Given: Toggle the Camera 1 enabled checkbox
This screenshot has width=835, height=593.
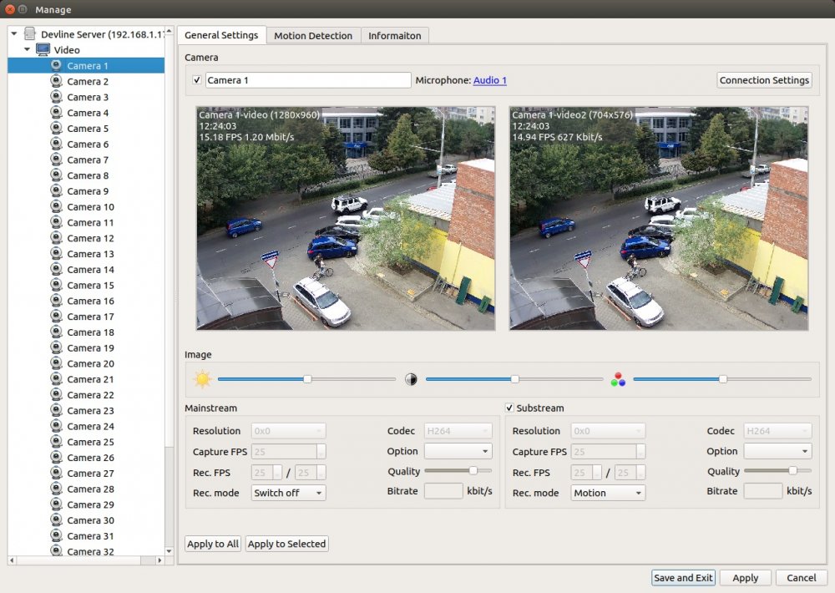Looking at the screenshot, I should pos(196,80).
